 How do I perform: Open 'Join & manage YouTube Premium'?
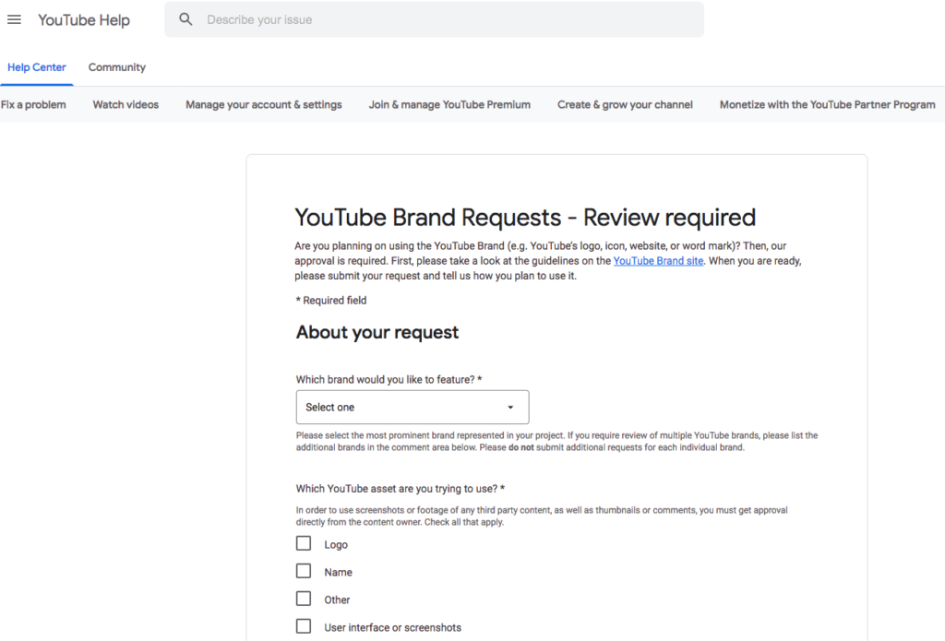tap(449, 105)
